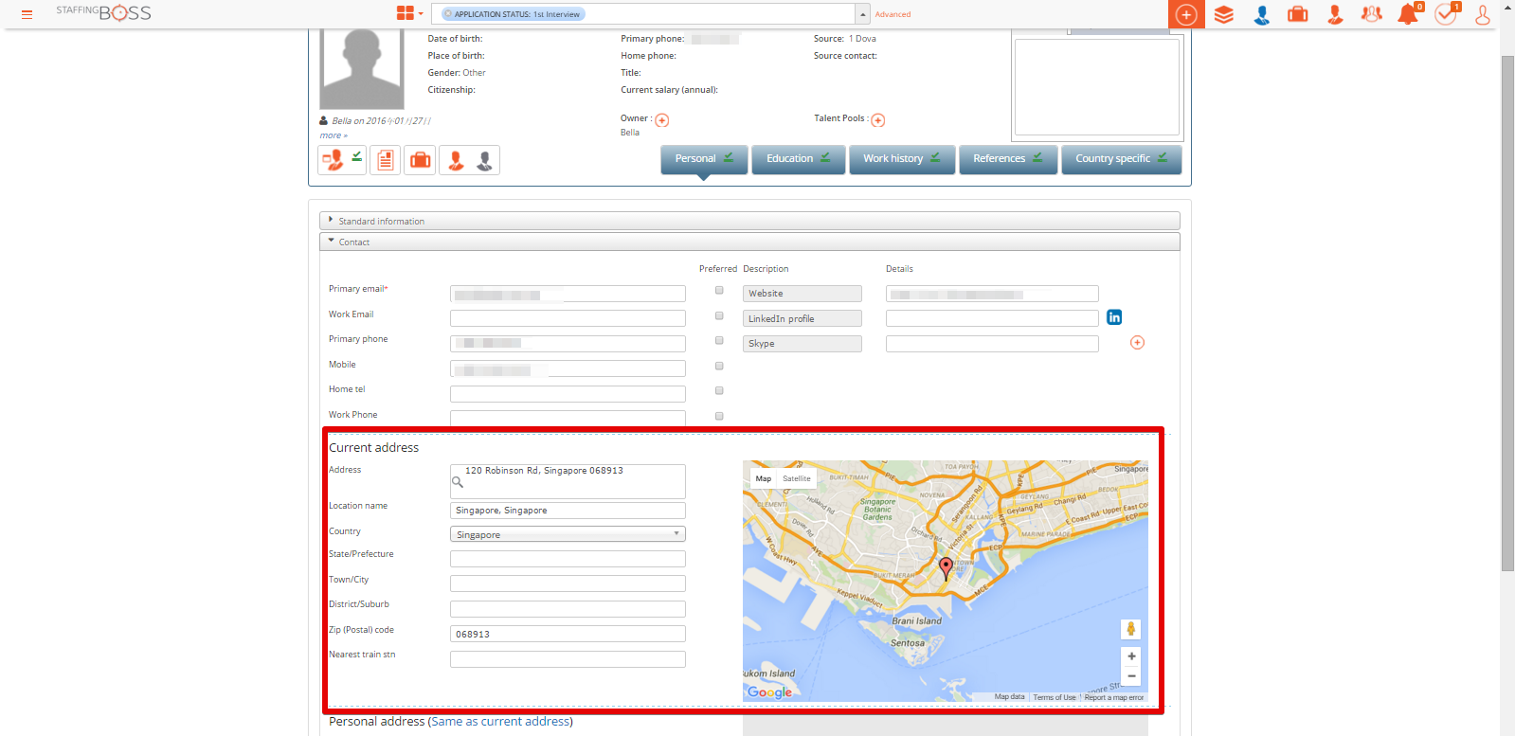Viewport: 1515px width, 736px height.
Task: Switch to the References tab
Action: [1008, 159]
